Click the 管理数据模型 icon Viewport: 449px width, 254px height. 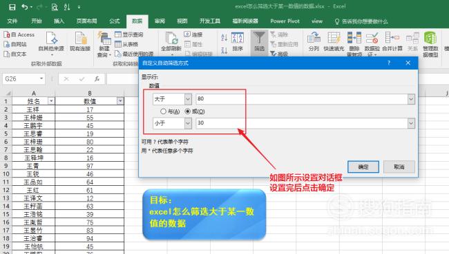[x=430, y=43]
